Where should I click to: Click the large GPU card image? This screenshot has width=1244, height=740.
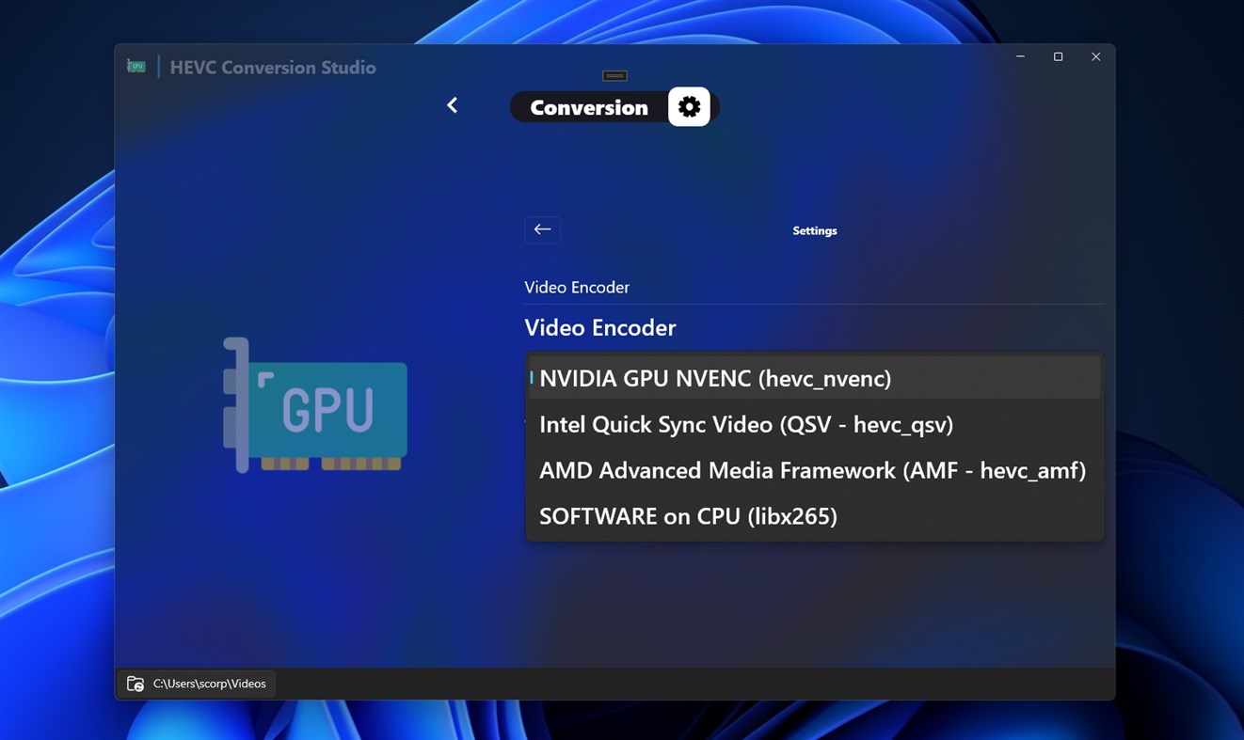(x=315, y=405)
